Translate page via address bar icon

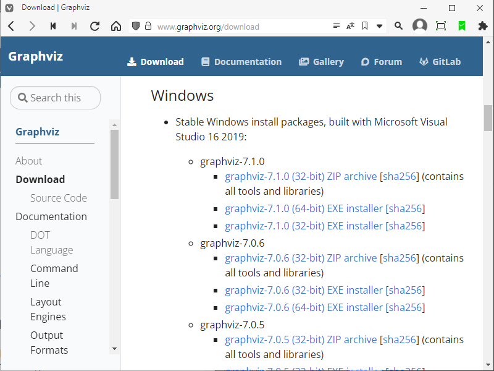coord(350,26)
